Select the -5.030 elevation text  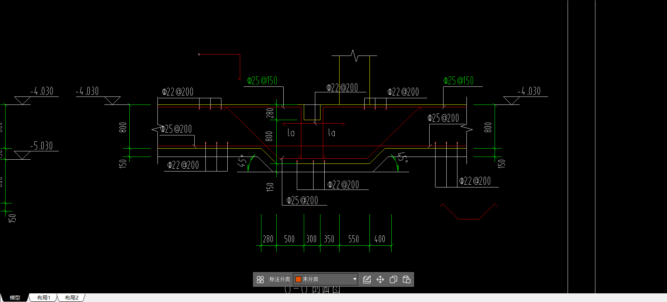[x=41, y=146]
